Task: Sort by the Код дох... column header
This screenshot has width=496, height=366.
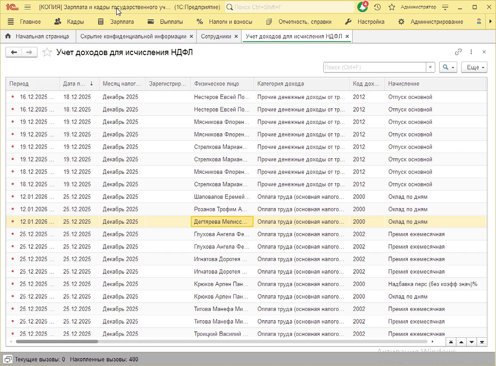Action: pos(367,84)
